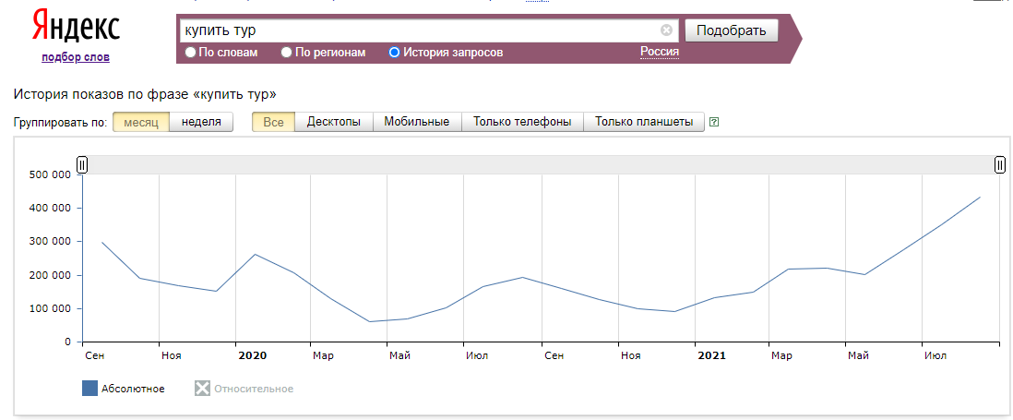
Task: Switch to Только планшеты tab
Action: point(644,122)
